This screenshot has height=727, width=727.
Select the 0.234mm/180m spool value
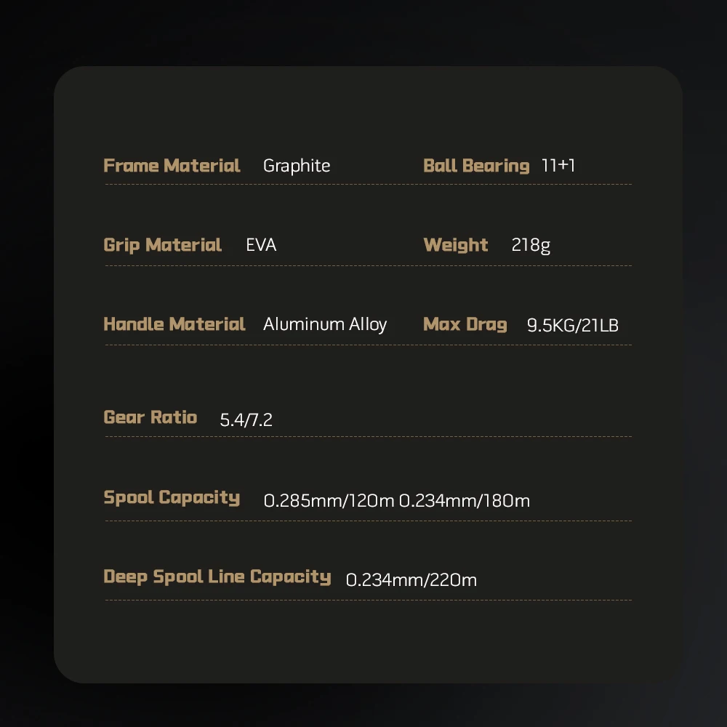465,501
